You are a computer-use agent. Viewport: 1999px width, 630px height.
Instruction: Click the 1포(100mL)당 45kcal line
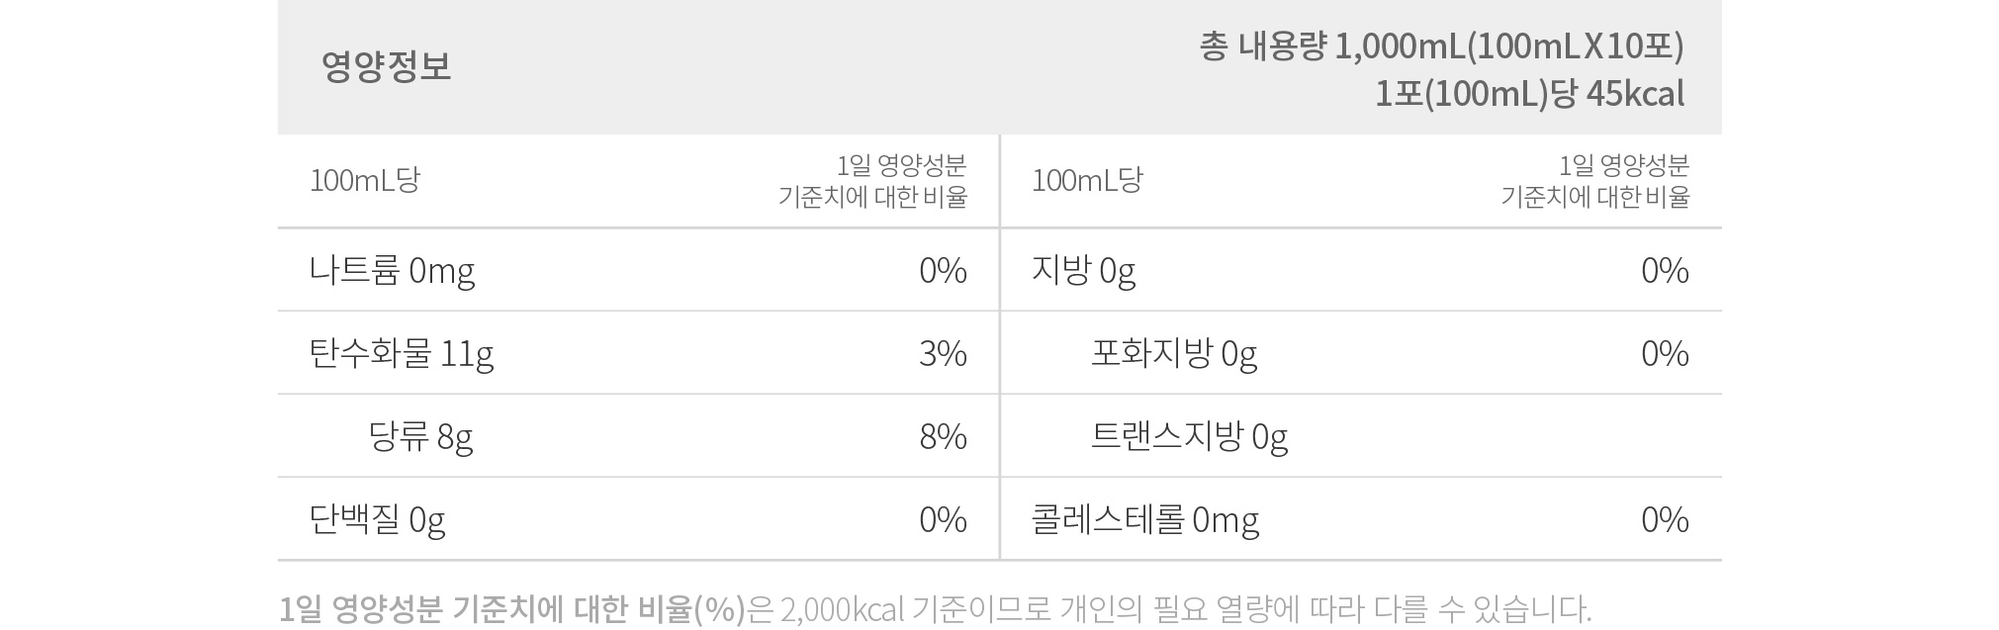tap(1529, 94)
